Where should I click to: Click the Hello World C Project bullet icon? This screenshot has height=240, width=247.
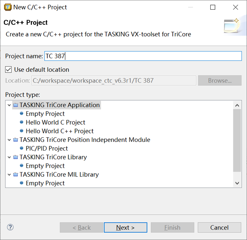coord(22,123)
